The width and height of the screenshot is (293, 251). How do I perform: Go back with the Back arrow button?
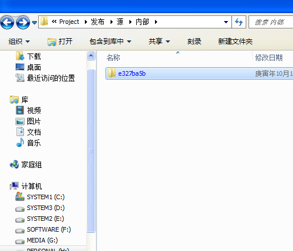[x=7, y=22]
